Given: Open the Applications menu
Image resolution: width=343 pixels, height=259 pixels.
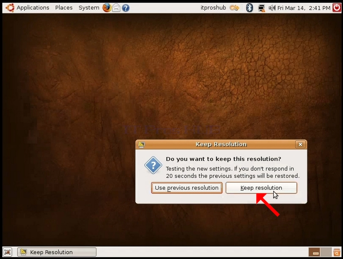Looking at the screenshot, I should point(33,8).
